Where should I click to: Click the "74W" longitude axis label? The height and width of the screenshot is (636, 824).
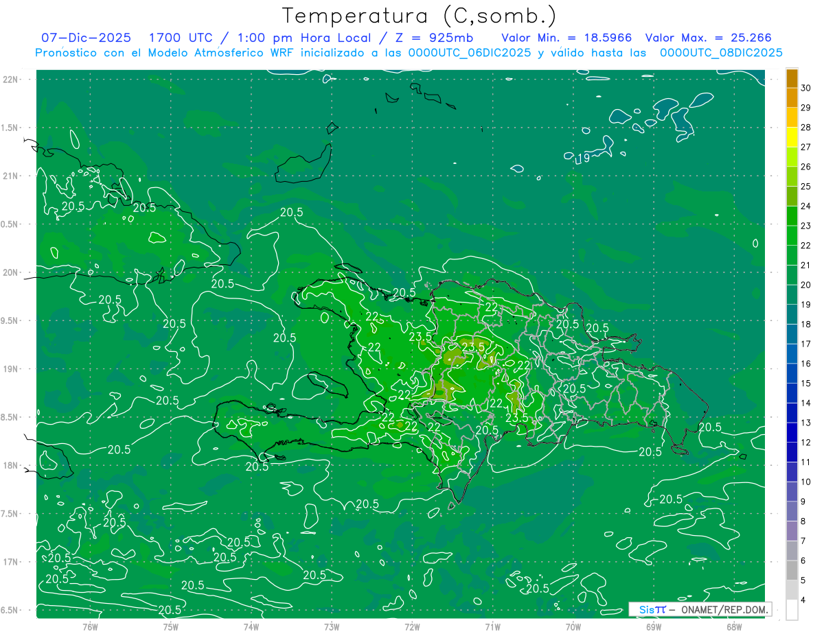pos(251,626)
